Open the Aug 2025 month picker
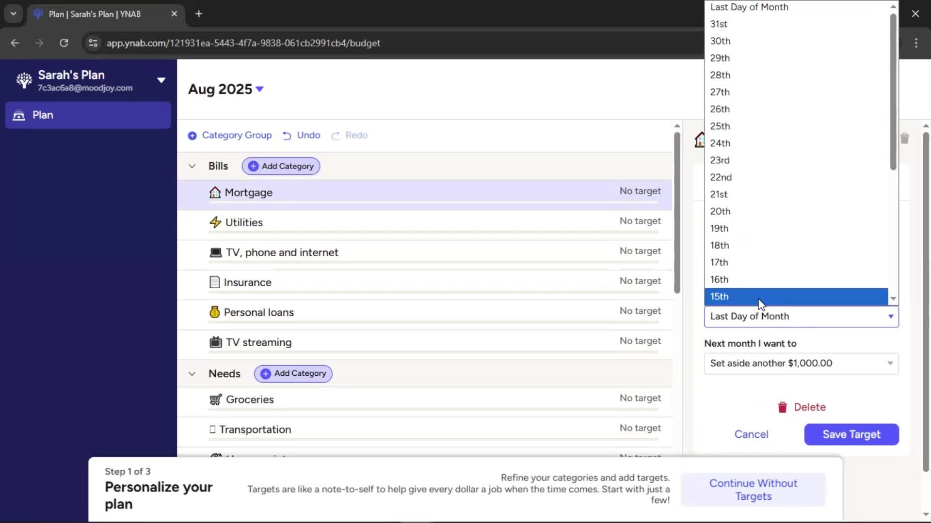The image size is (931, 523). click(226, 89)
